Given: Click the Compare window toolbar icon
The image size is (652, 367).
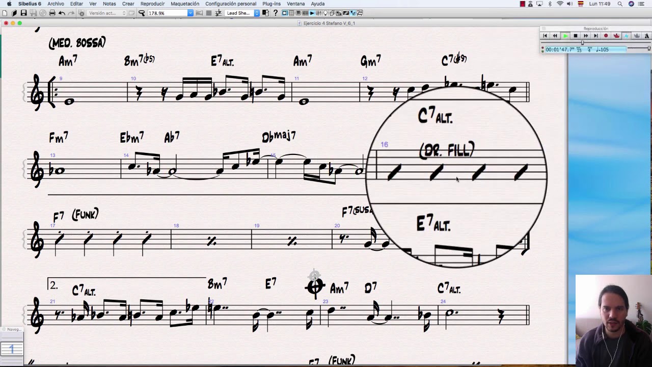Looking at the screenshot, I should point(339,13).
